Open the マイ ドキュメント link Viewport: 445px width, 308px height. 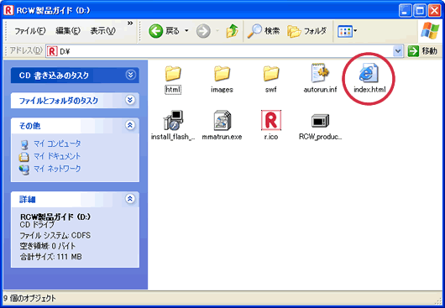coord(57,156)
